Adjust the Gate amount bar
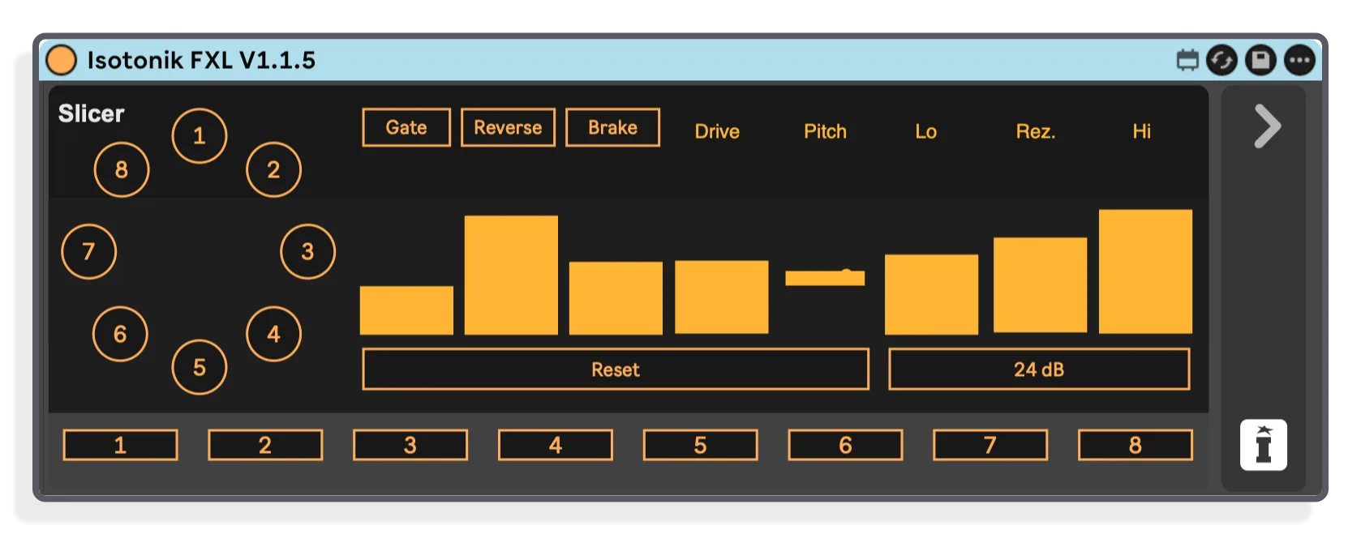This screenshot has height=534, width=1361. pos(406,310)
